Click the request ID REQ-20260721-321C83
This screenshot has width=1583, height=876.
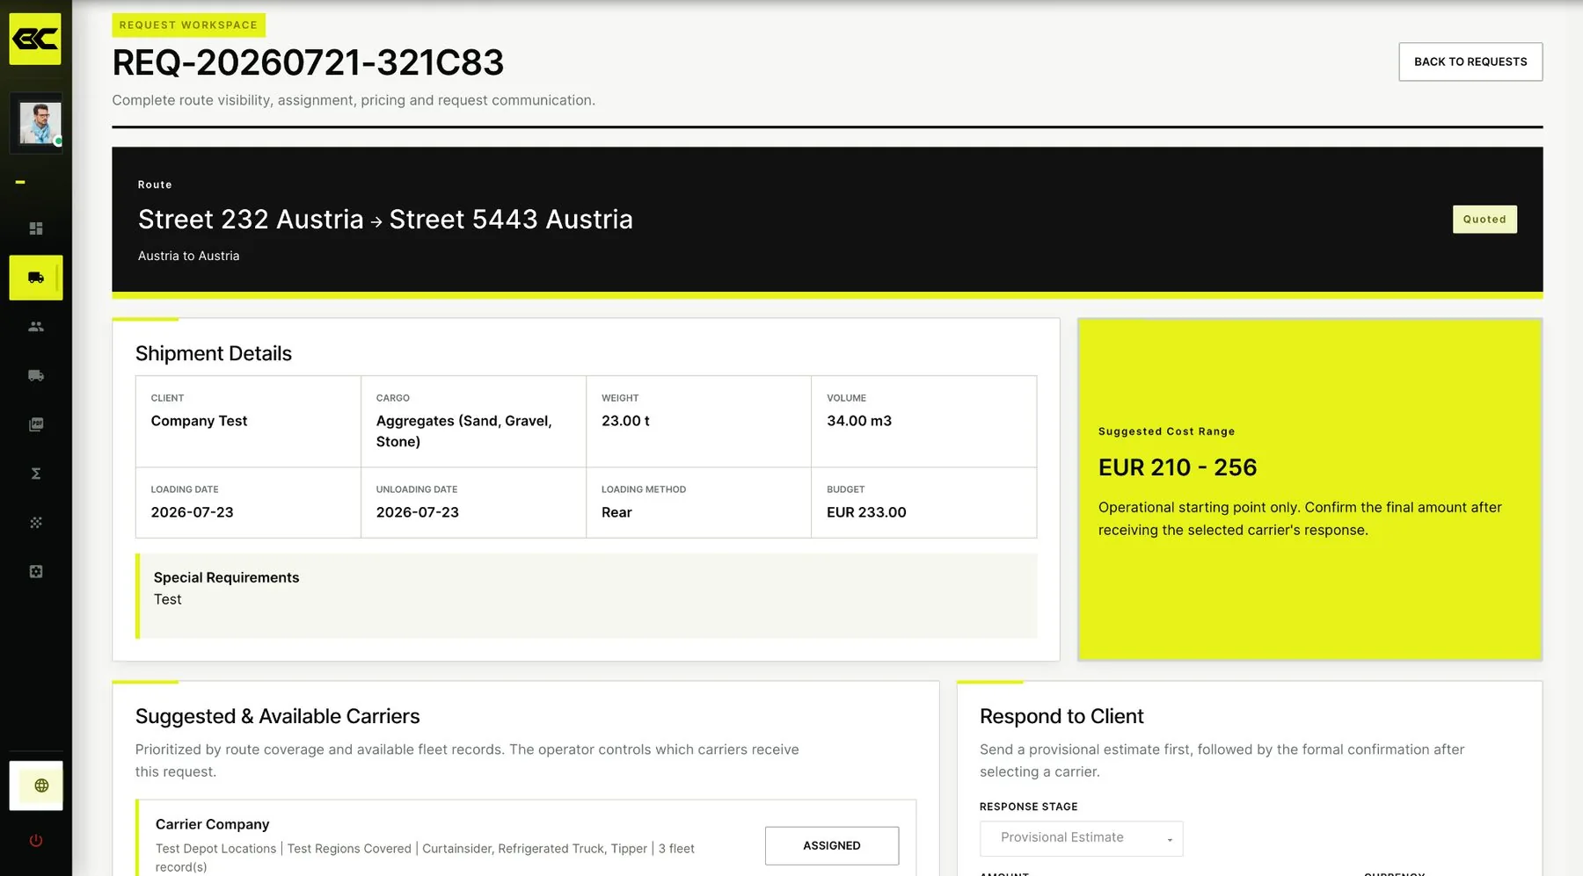click(x=308, y=62)
